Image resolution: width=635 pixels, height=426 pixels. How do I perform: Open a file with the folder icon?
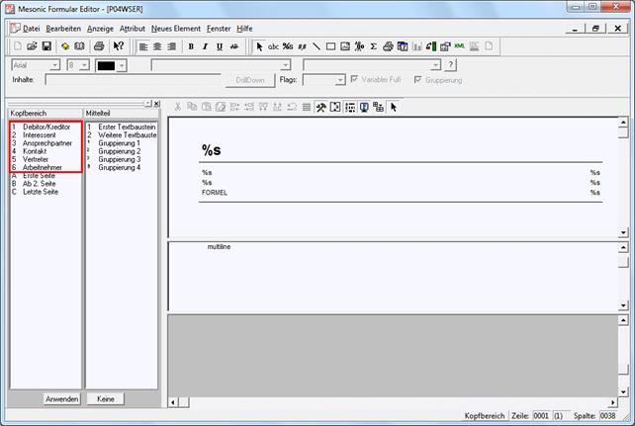tap(32, 46)
